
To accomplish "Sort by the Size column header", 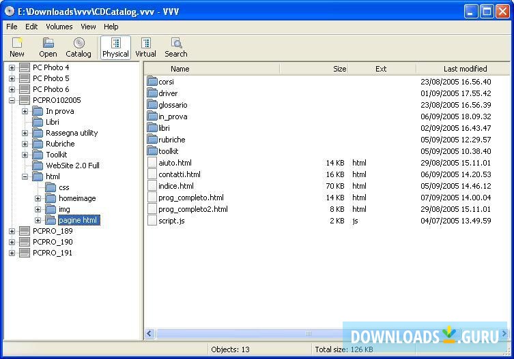I will point(314,69).
